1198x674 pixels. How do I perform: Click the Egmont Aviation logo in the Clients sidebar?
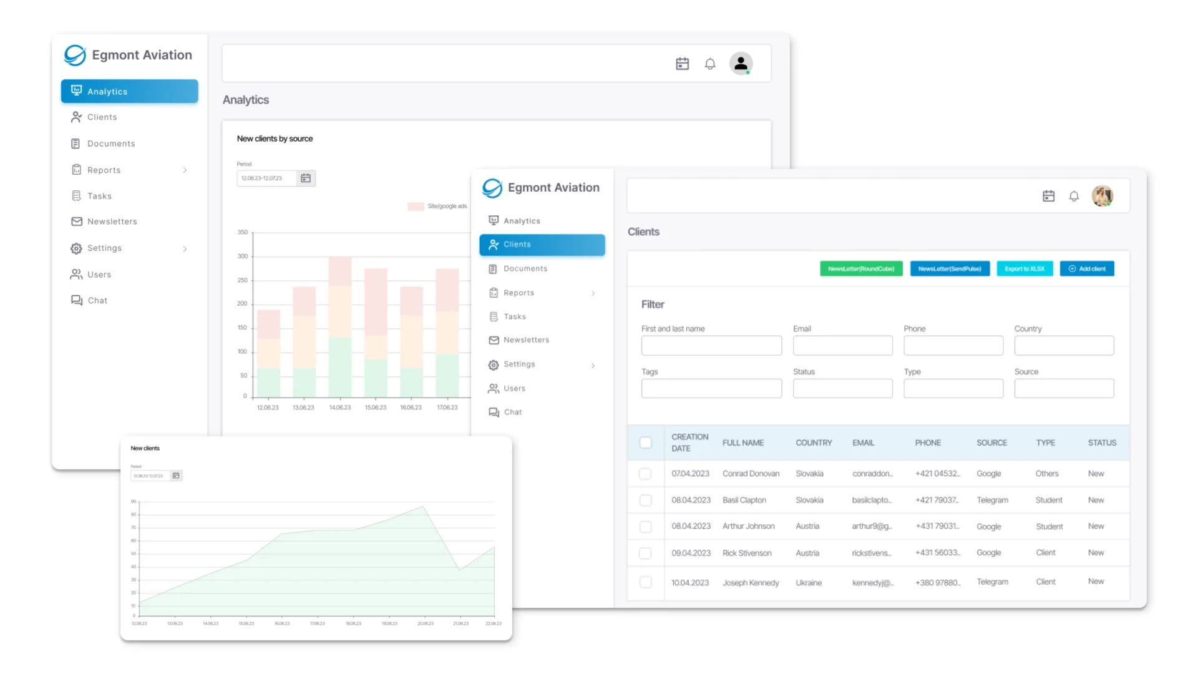pos(492,188)
